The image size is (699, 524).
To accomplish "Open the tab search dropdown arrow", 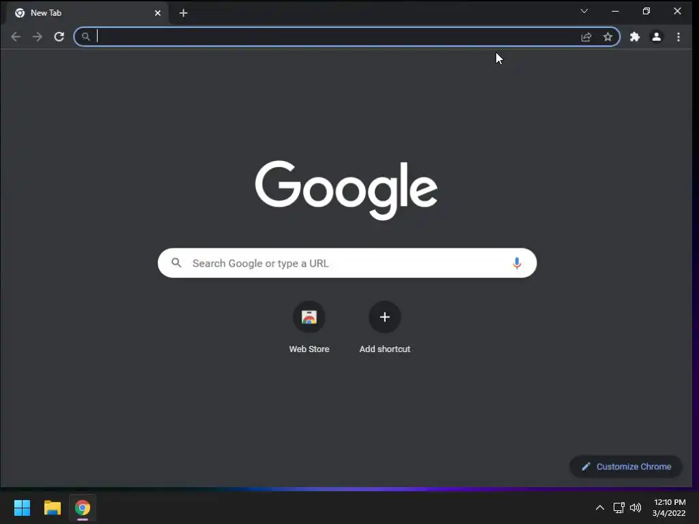I will pos(584,11).
